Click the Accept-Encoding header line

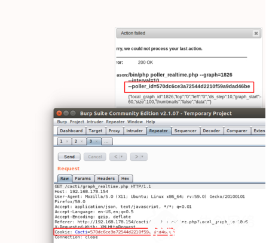click(93, 217)
